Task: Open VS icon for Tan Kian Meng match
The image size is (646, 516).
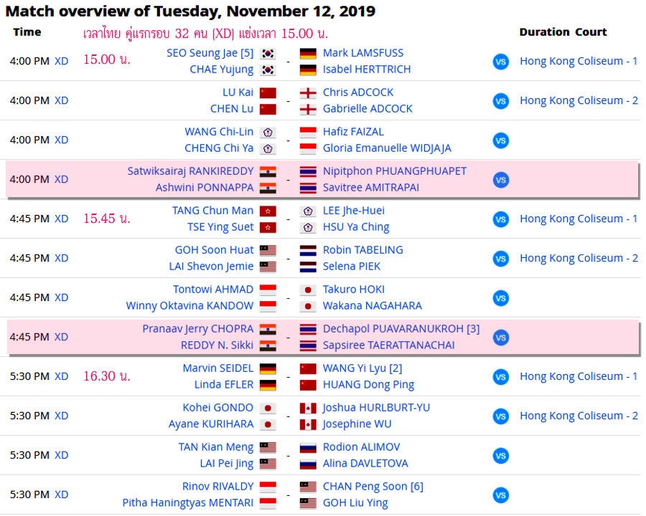Action: coord(500,456)
